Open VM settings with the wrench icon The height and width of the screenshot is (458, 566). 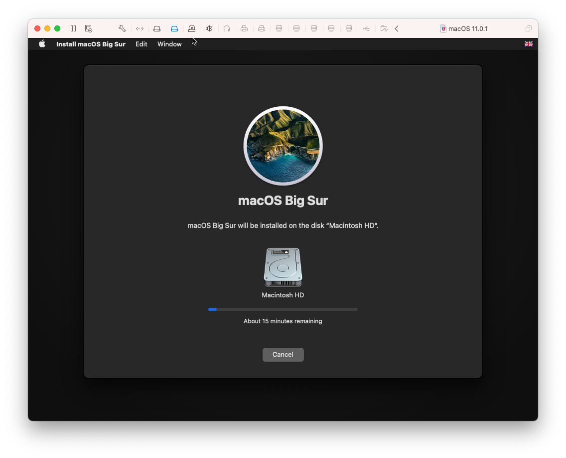tap(122, 28)
